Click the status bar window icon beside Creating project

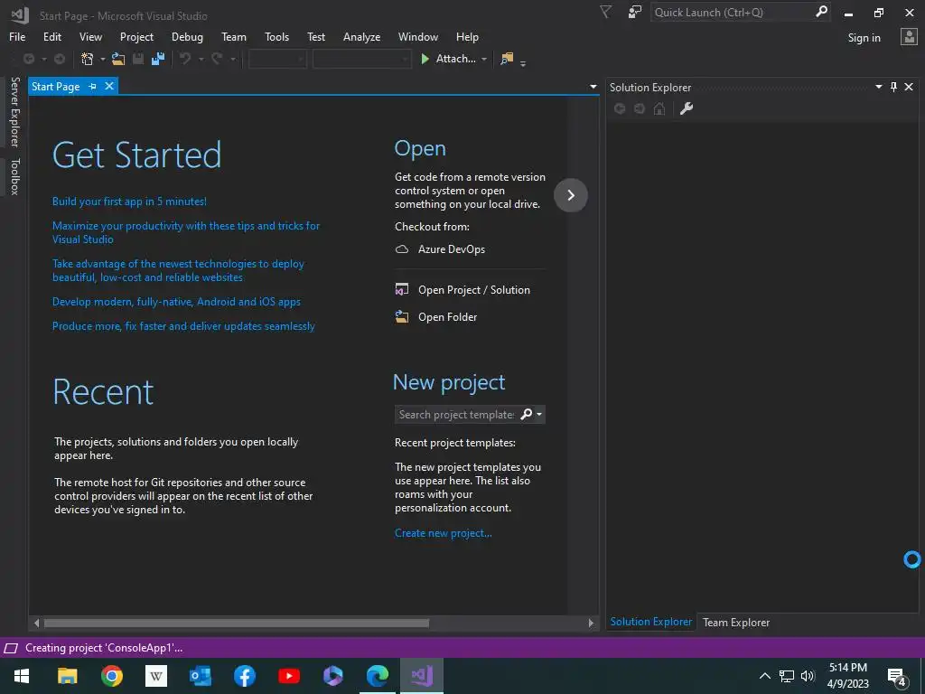(x=11, y=649)
